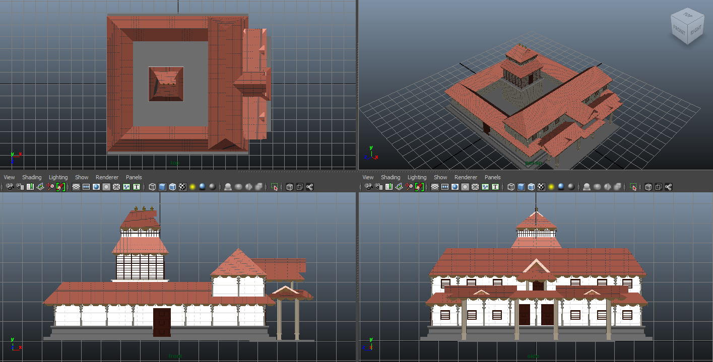Toggle X-Ray Joints in side panel toolbar
The width and height of the screenshot is (713, 362).
tap(668, 187)
